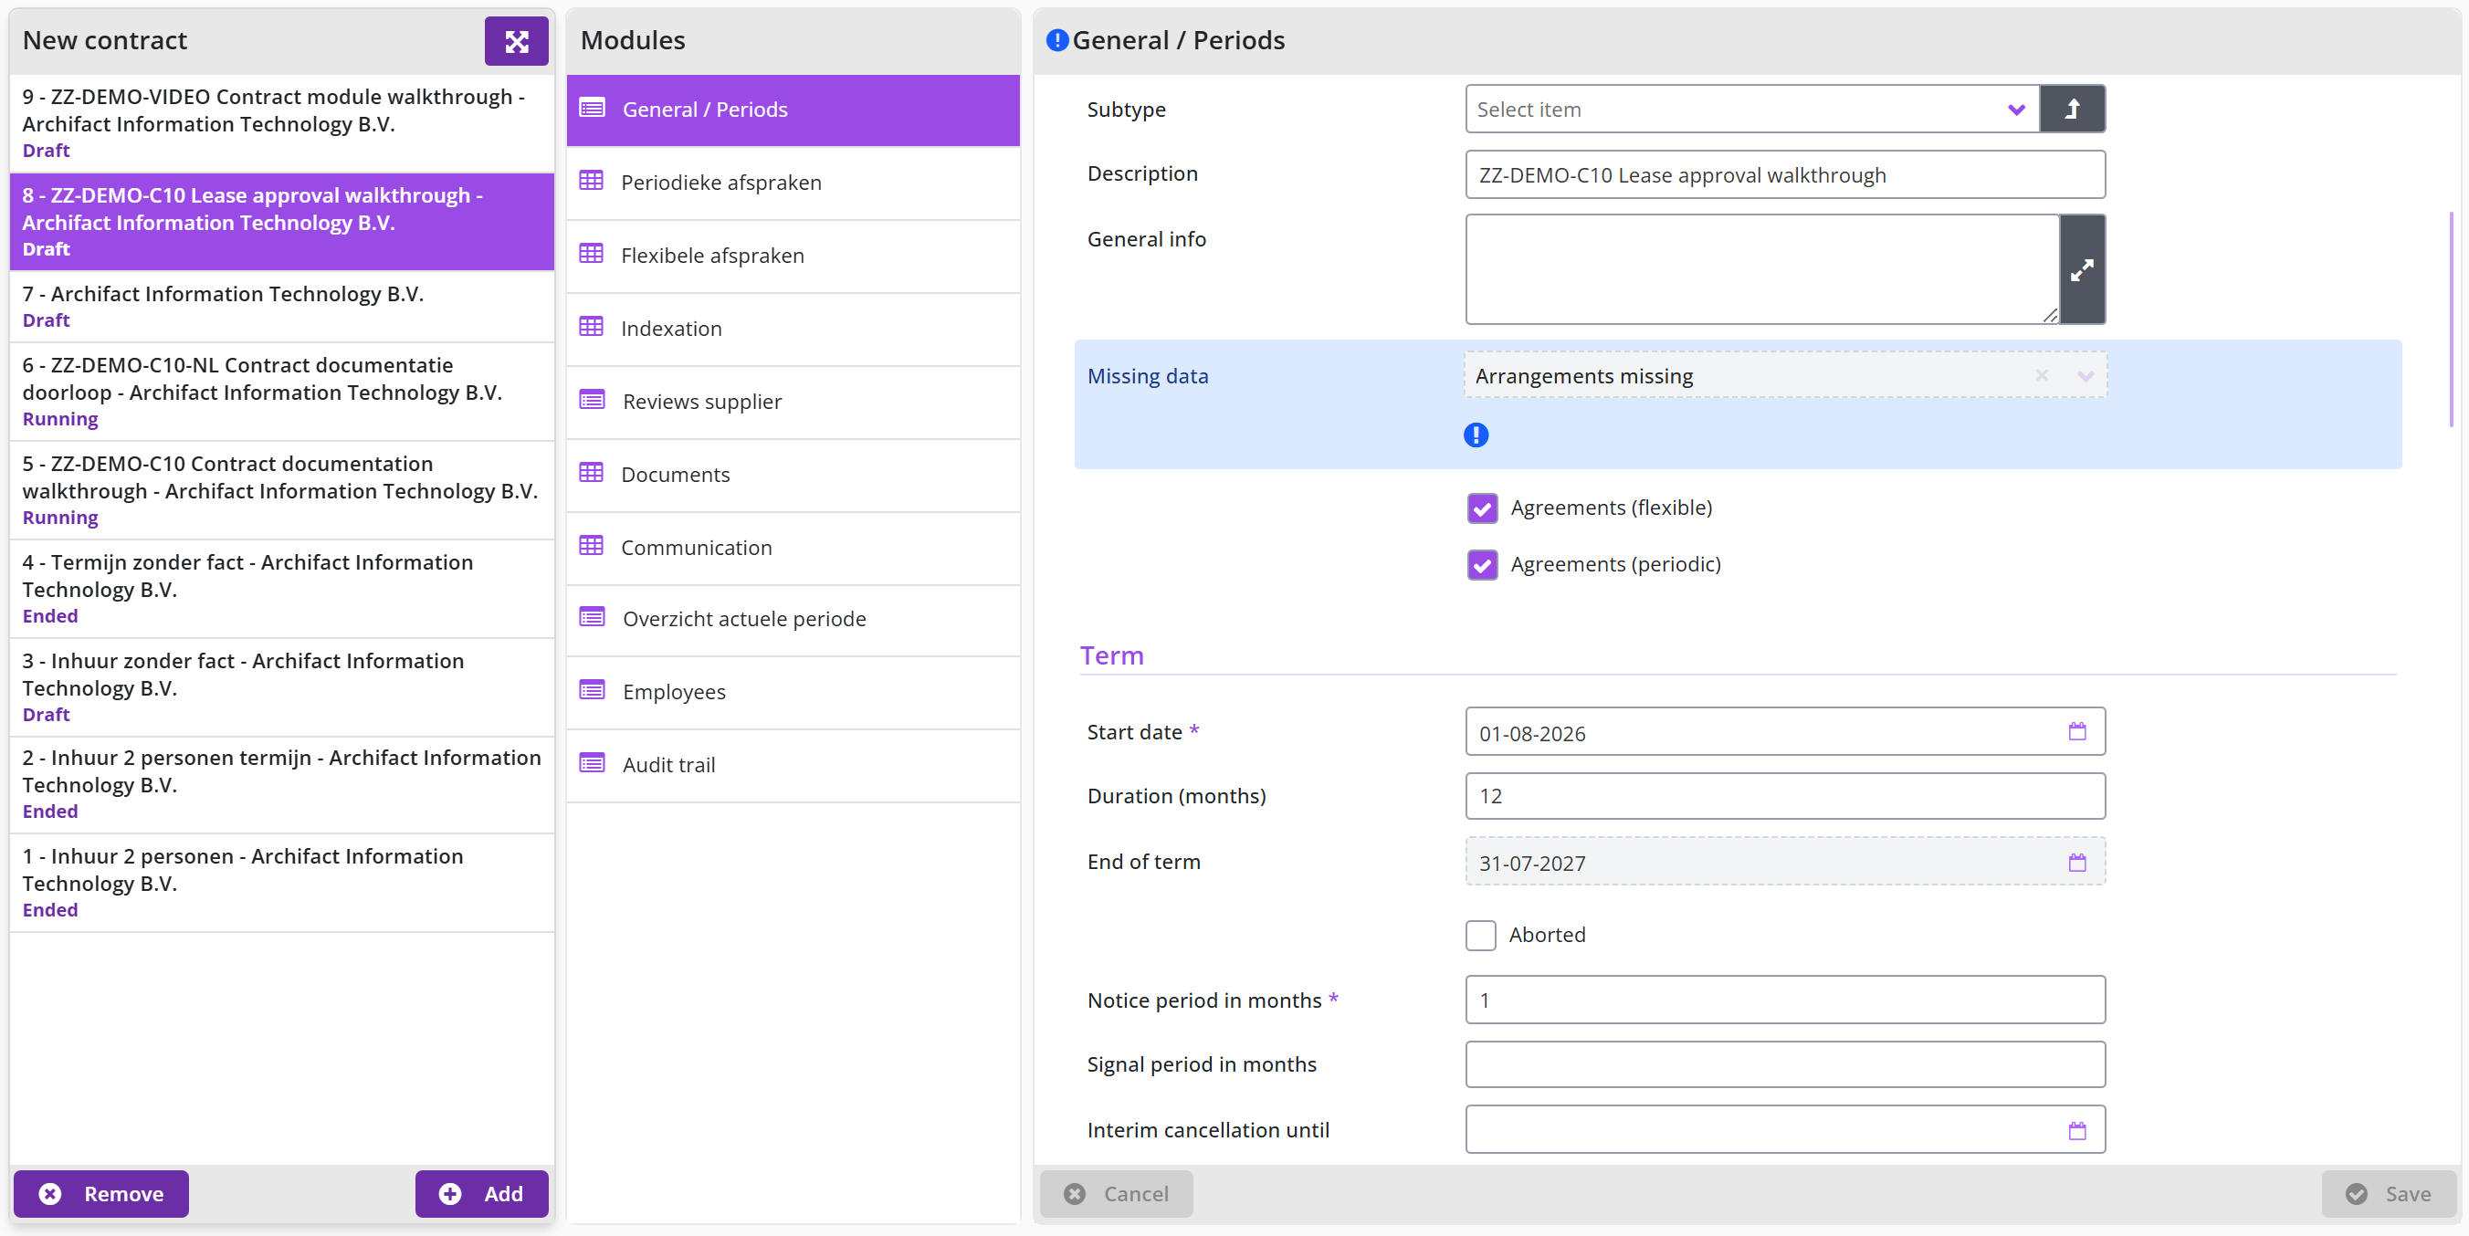Click into the Duration (months) field
2469x1236 pixels.
(x=1785, y=796)
